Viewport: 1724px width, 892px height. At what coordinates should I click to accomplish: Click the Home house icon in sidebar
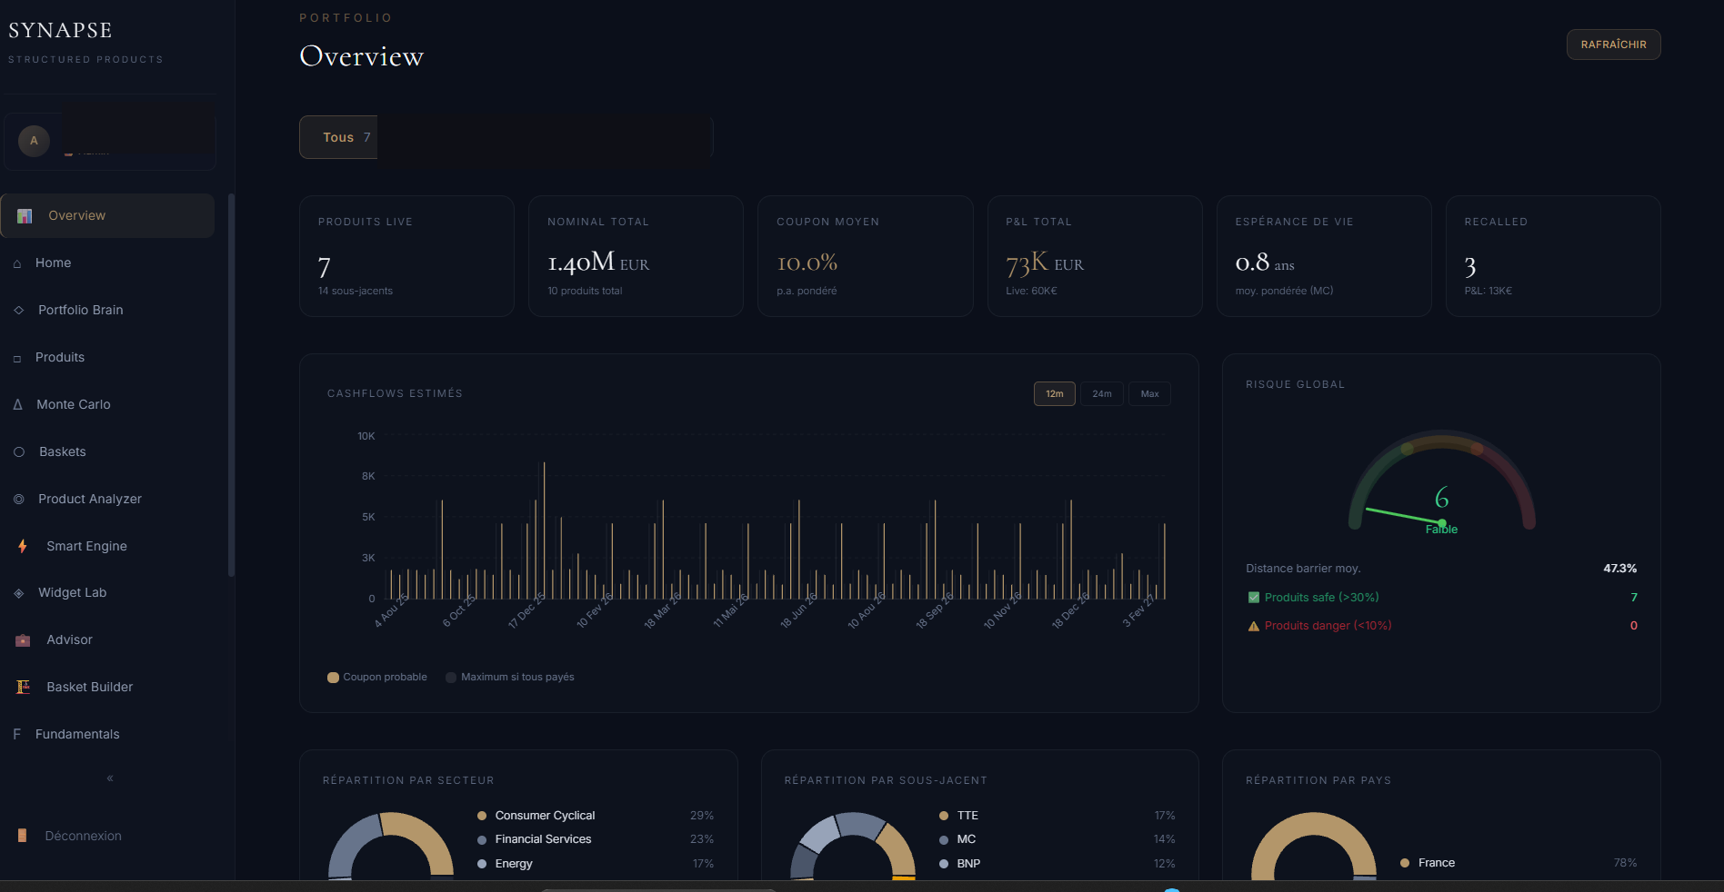[x=17, y=263]
